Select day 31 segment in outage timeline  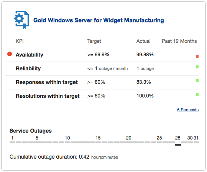(x=196, y=143)
